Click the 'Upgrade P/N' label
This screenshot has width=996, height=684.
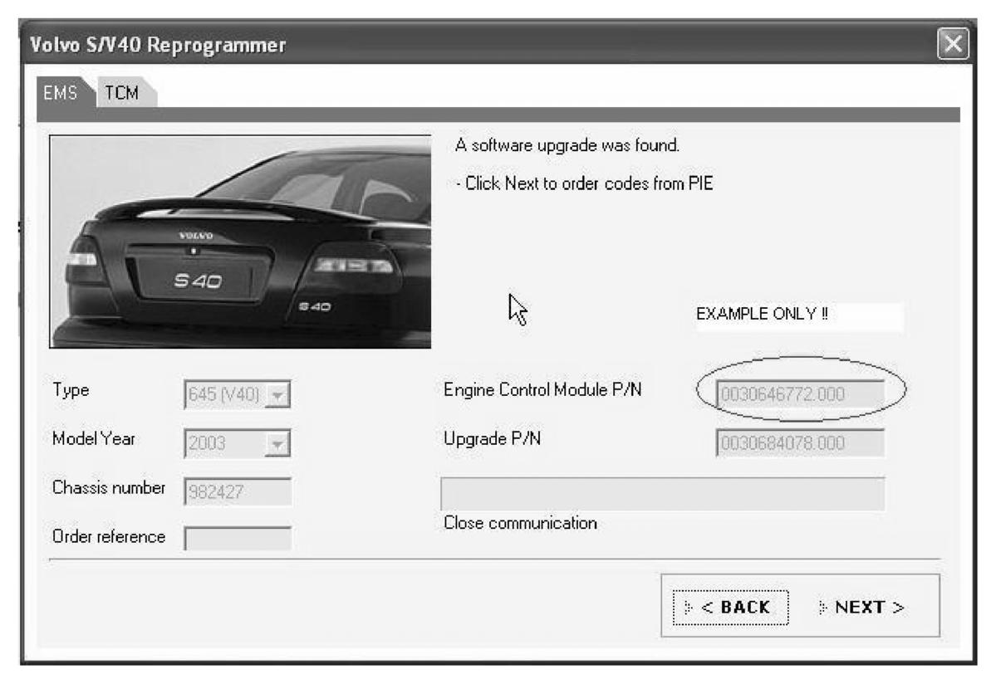click(493, 438)
